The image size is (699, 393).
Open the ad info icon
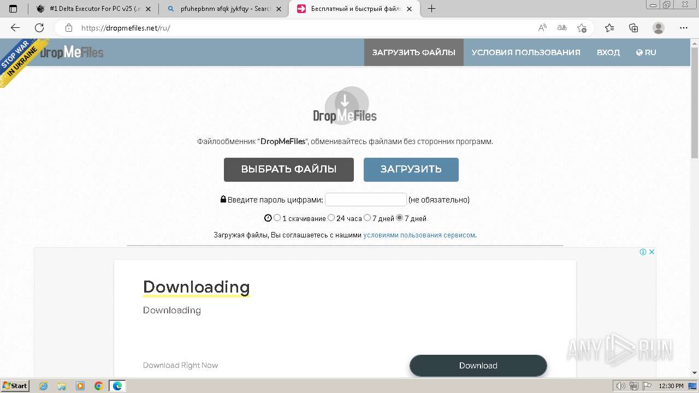tap(643, 252)
